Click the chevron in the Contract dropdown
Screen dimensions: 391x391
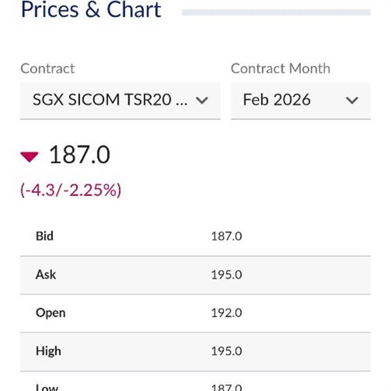pos(202,100)
